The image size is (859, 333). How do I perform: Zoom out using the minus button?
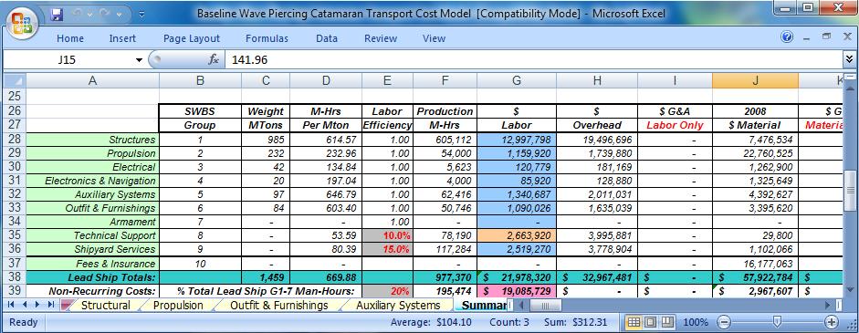(x=724, y=322)
